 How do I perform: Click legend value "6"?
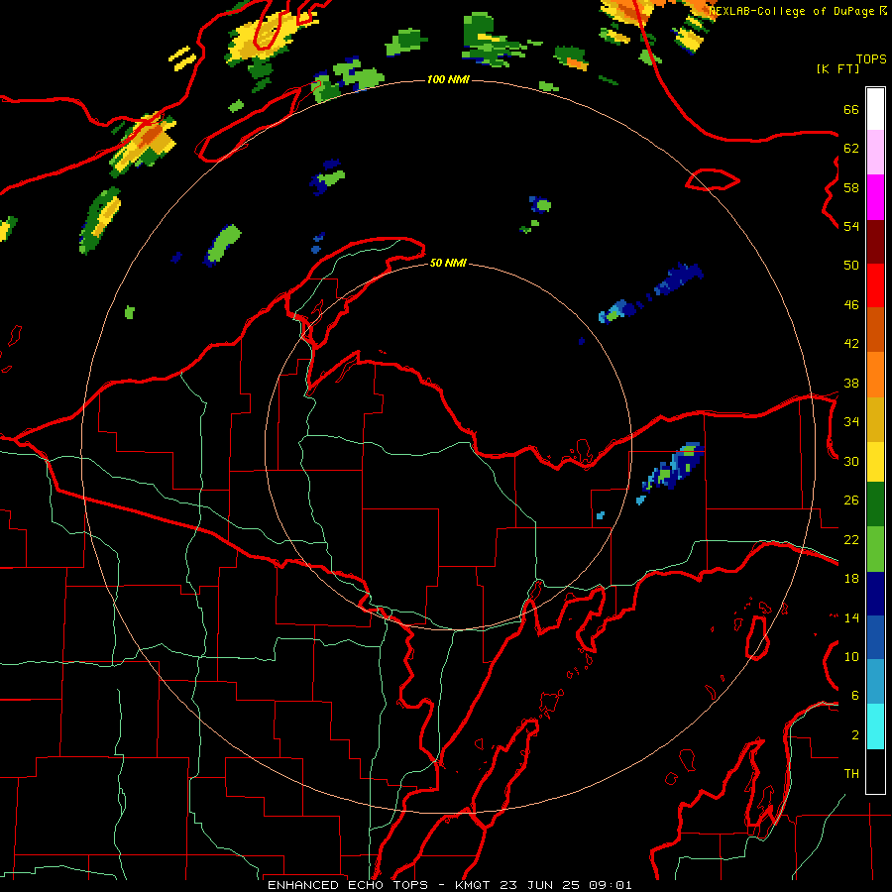(854, 696)
